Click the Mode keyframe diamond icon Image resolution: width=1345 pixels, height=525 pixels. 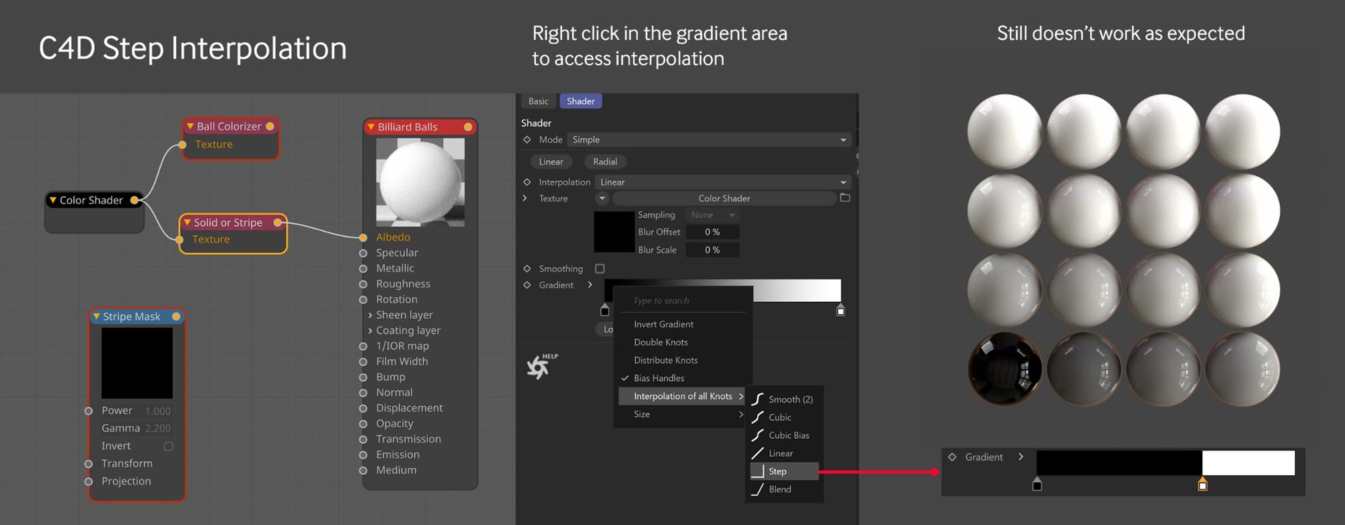[x=527, y=140]
